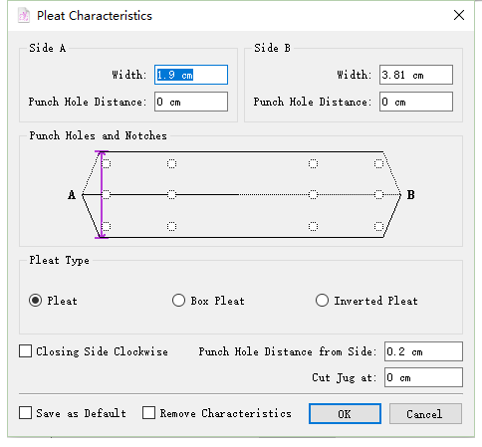Screen dimensions: 482x447
Task: Click the OK button
Action: [x=345, y=414]
